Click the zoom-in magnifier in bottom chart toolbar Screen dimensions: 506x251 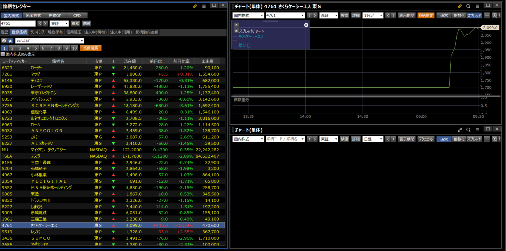(x=495, y=139)
